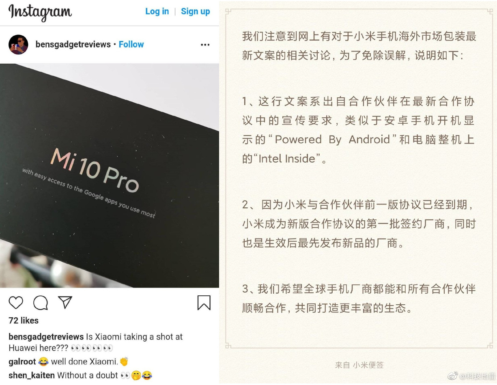Open bensgadgetreviews username in header

point(73,44)
